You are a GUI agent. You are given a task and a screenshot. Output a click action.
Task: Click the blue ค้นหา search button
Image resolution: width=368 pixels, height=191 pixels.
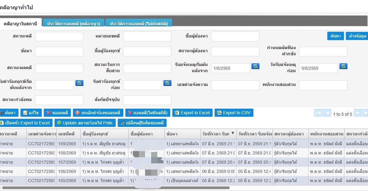(x=335, y=36)
